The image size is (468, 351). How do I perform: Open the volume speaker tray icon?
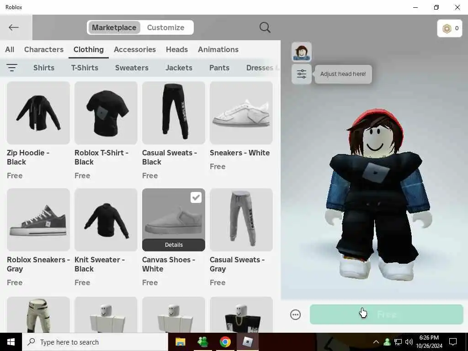[409, 342]
